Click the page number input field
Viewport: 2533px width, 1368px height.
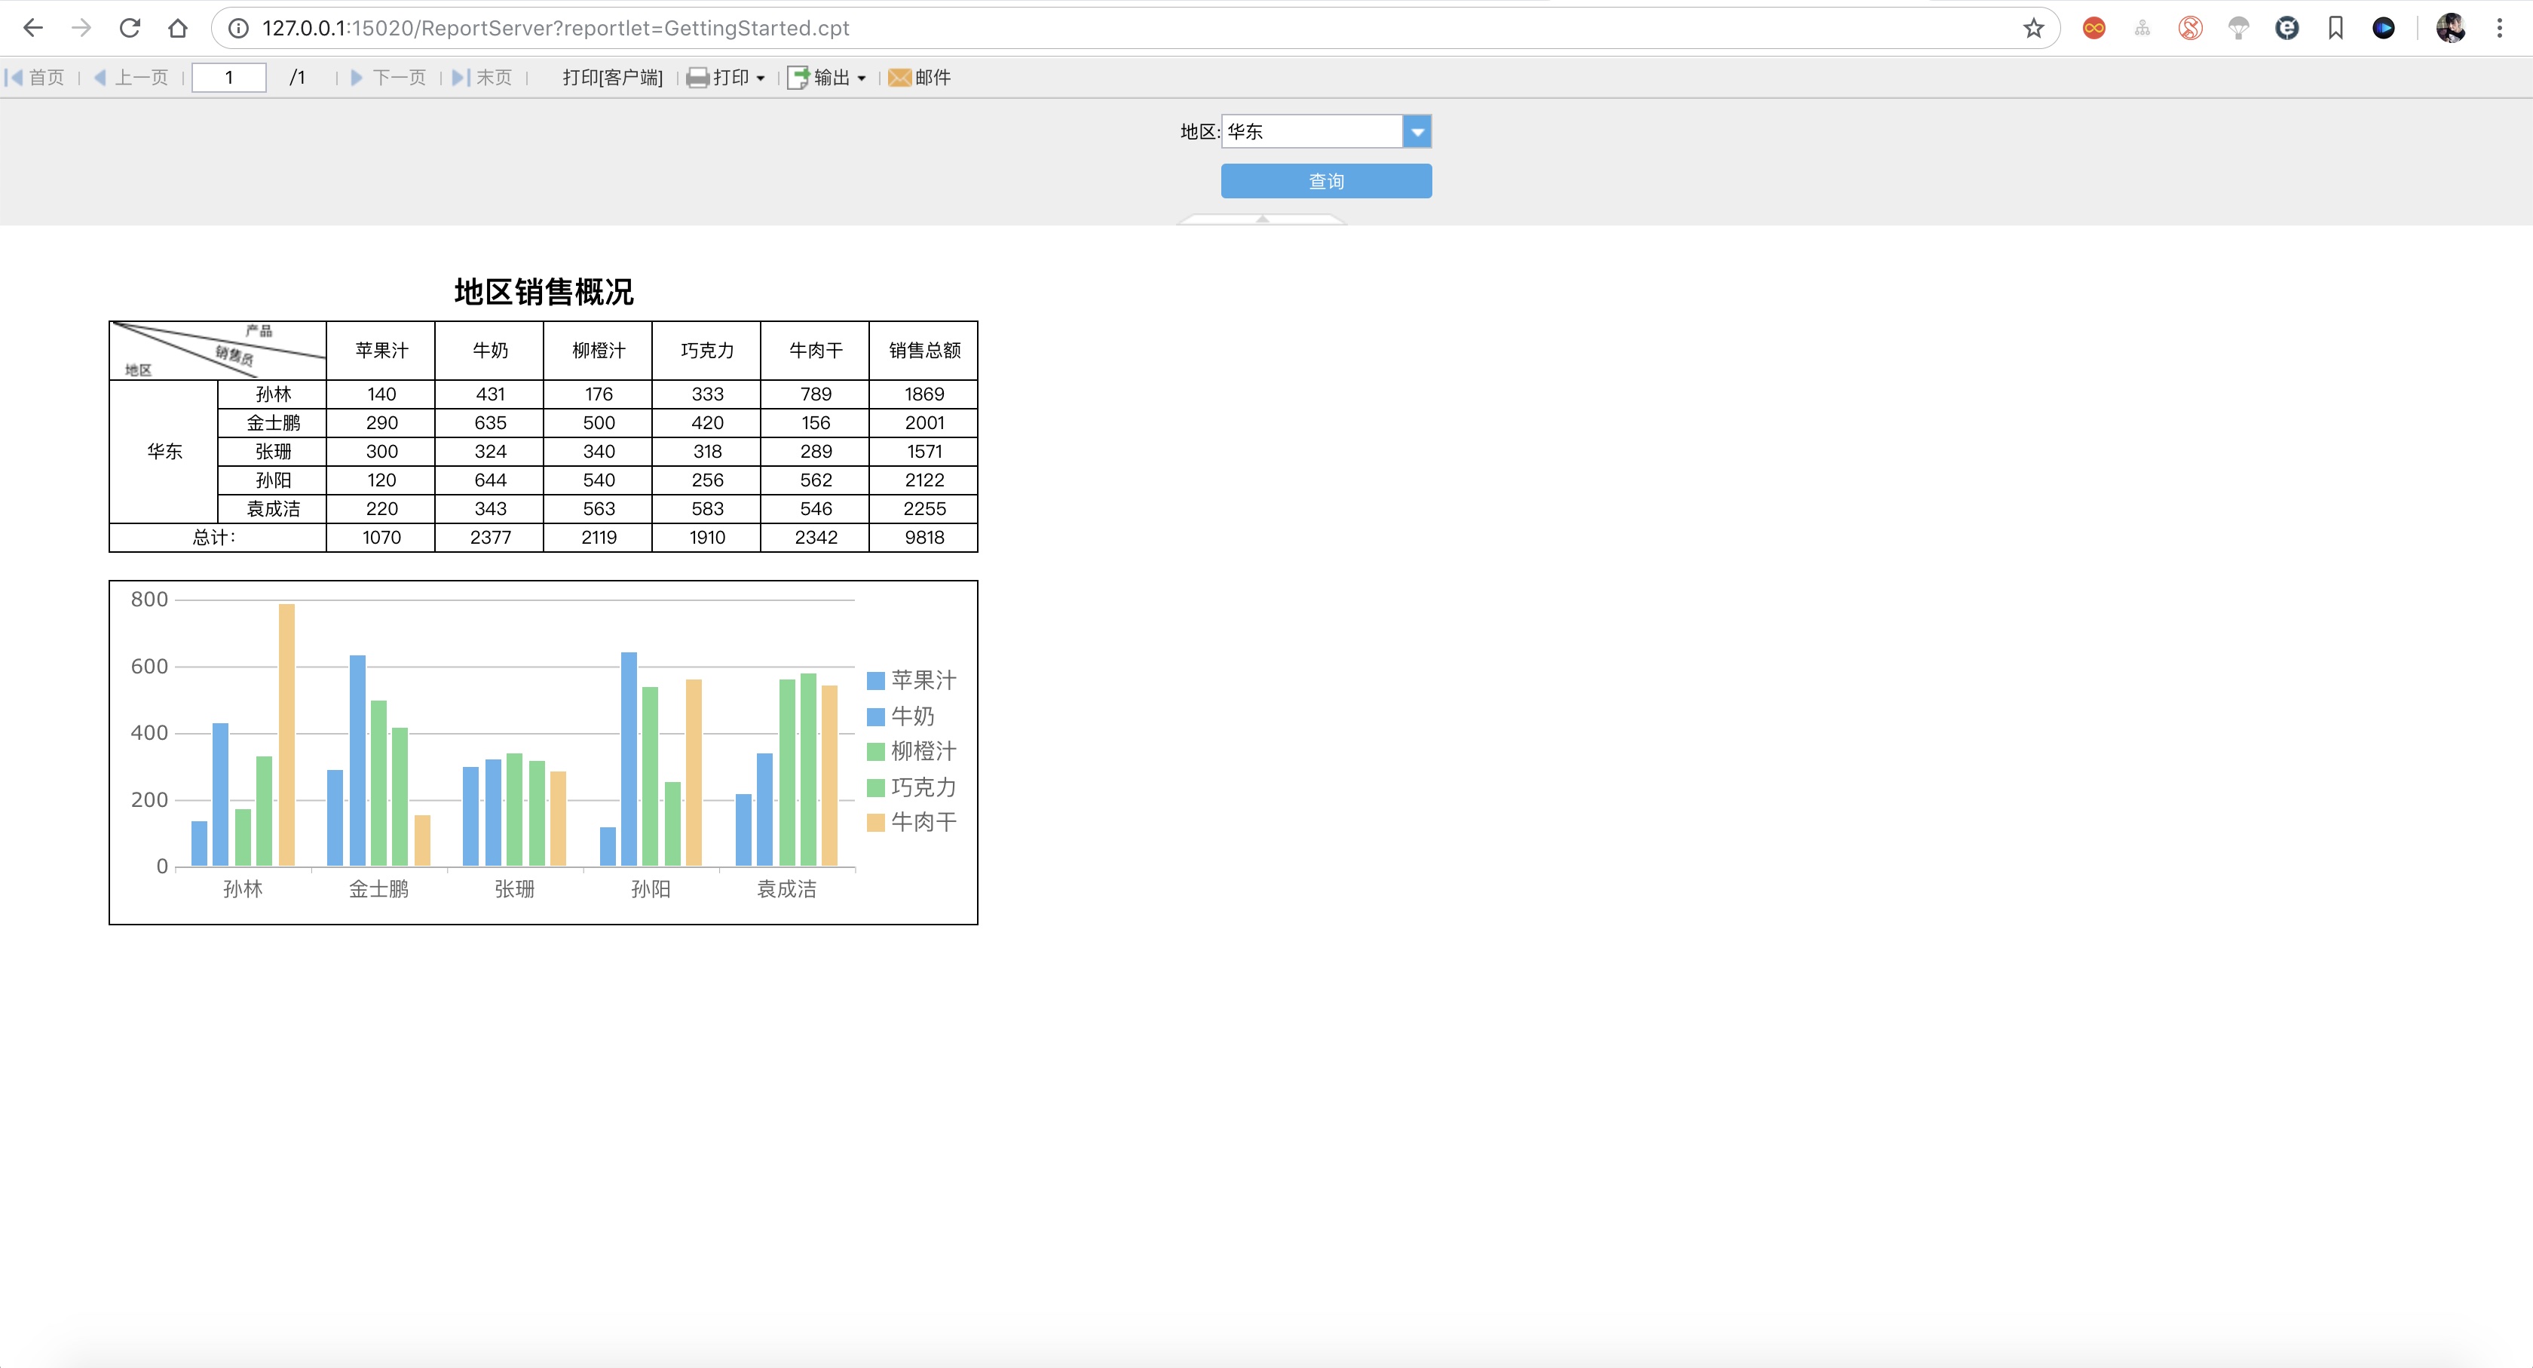click(x=229, y=78)
